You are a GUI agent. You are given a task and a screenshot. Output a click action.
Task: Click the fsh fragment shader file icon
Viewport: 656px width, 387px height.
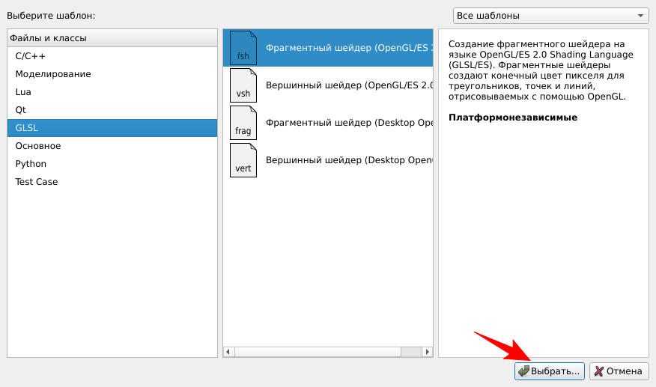[x=243, y=48]
